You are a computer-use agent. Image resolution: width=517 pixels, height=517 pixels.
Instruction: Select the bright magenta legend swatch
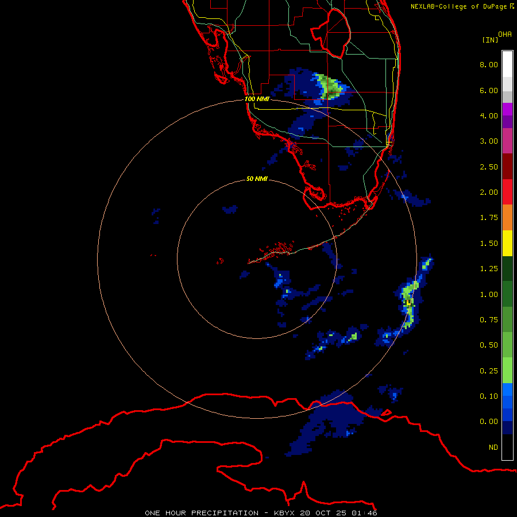point(507,109)
